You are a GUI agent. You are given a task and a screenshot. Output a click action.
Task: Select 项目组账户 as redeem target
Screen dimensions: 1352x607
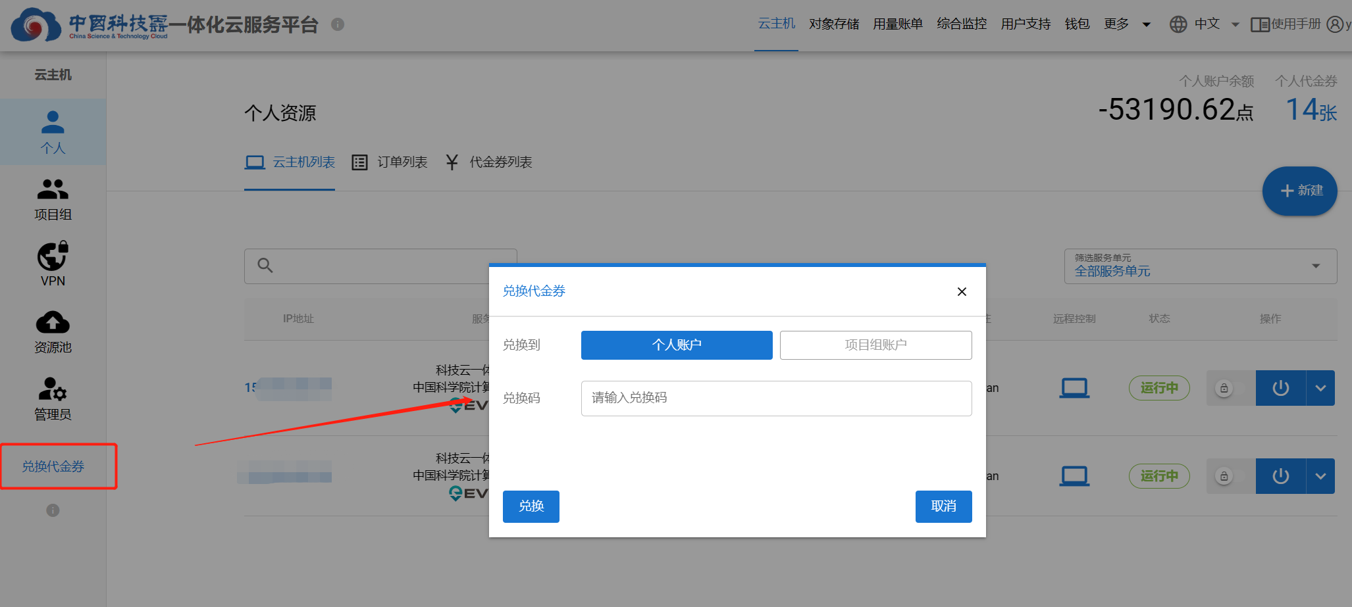click(x=875, y=345)
